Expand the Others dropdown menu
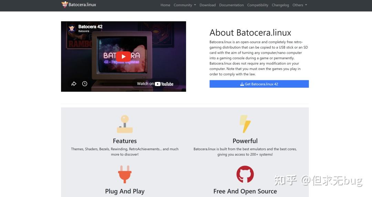This screenshot has width=372, height=197. [300, 5]
